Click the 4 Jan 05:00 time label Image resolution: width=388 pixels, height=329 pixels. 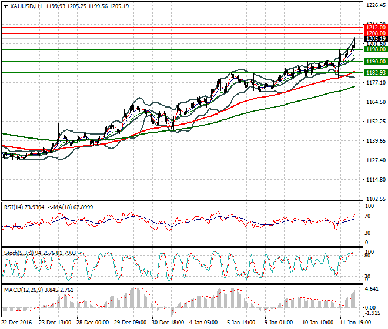click(203, 323)
